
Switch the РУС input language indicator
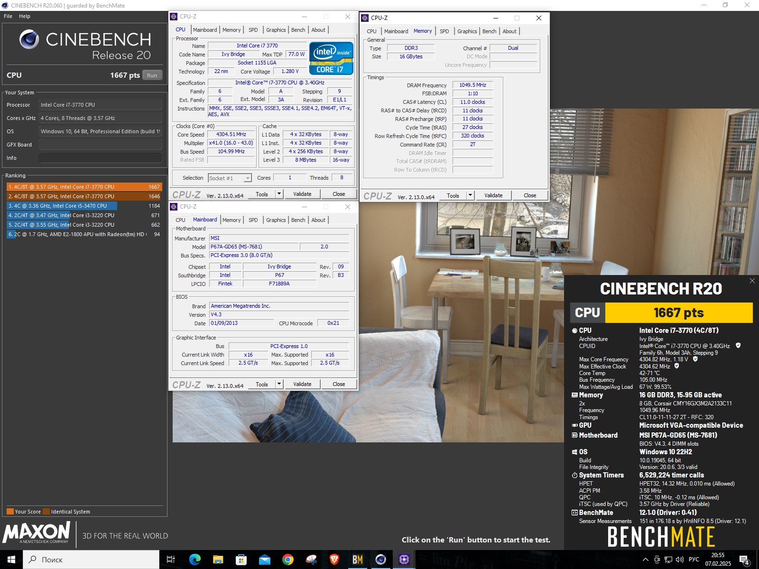click(694, 560)
